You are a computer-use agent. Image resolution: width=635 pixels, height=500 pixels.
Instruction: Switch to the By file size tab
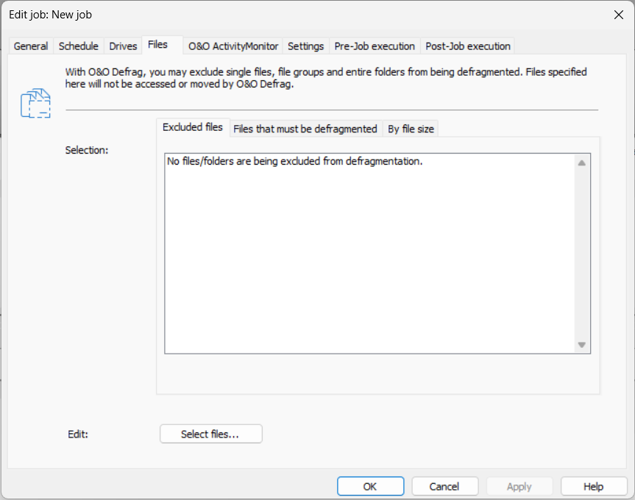tap(411, 129)
